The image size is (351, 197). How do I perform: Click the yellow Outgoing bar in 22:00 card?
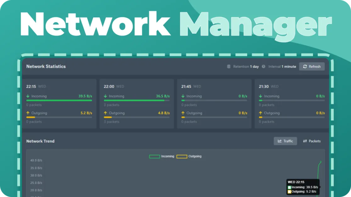(x=108, y=117)
